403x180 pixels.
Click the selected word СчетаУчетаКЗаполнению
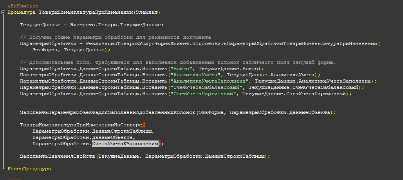(125, 144)
